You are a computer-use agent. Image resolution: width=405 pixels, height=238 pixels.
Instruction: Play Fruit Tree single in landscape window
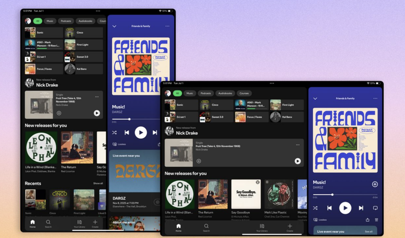[298, 161]
